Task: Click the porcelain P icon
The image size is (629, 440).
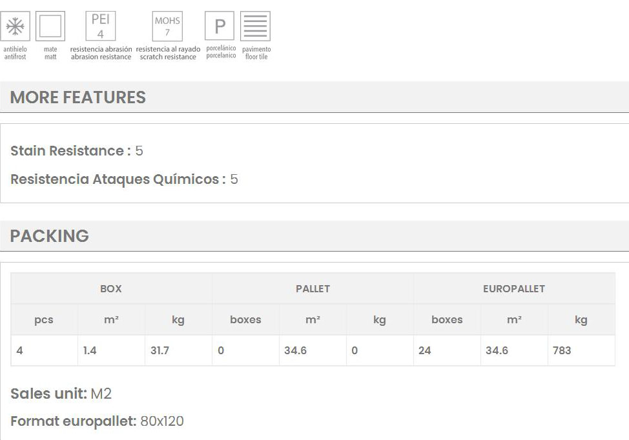Action: (220, 27)
